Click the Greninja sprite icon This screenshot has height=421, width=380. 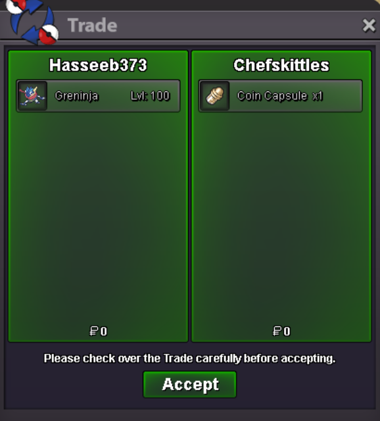[32, 96]
